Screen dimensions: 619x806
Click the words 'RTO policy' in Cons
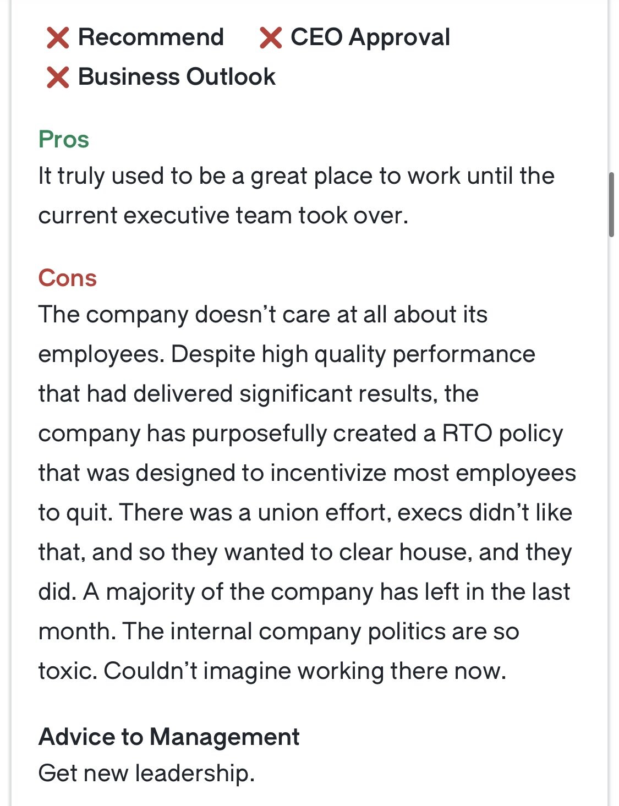click(503, 434)
